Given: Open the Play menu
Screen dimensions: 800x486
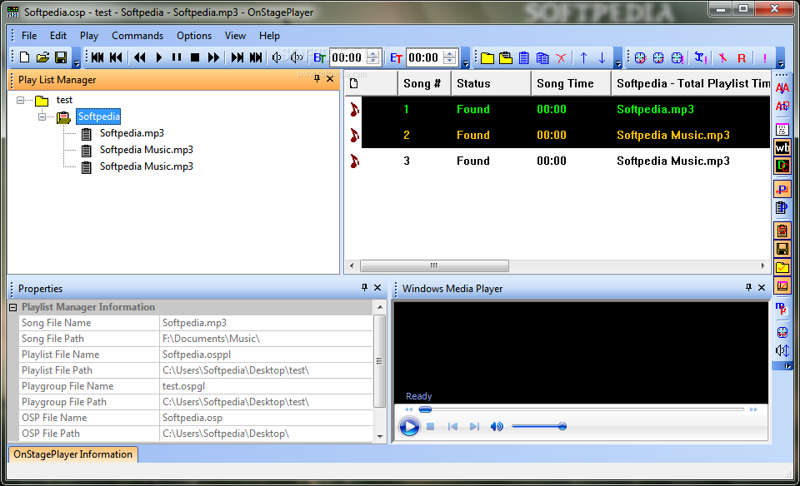Looking at the screenshot, I should (89, 36).
